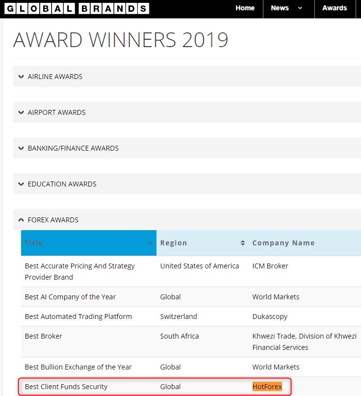Image resolution: width=361 pixels, height=396 pixels.
Task: Open the Awards menu item
Action: click(x=335, y=8)
